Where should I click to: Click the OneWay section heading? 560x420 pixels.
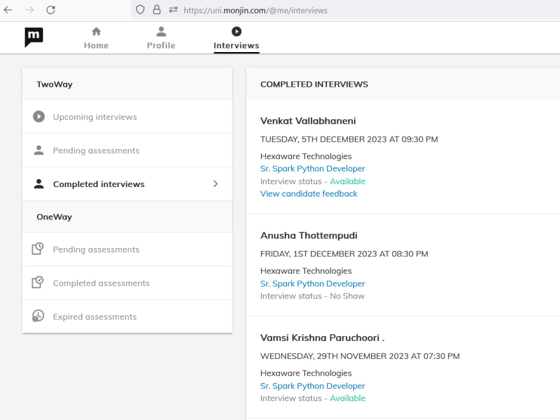tap(54, 217)
